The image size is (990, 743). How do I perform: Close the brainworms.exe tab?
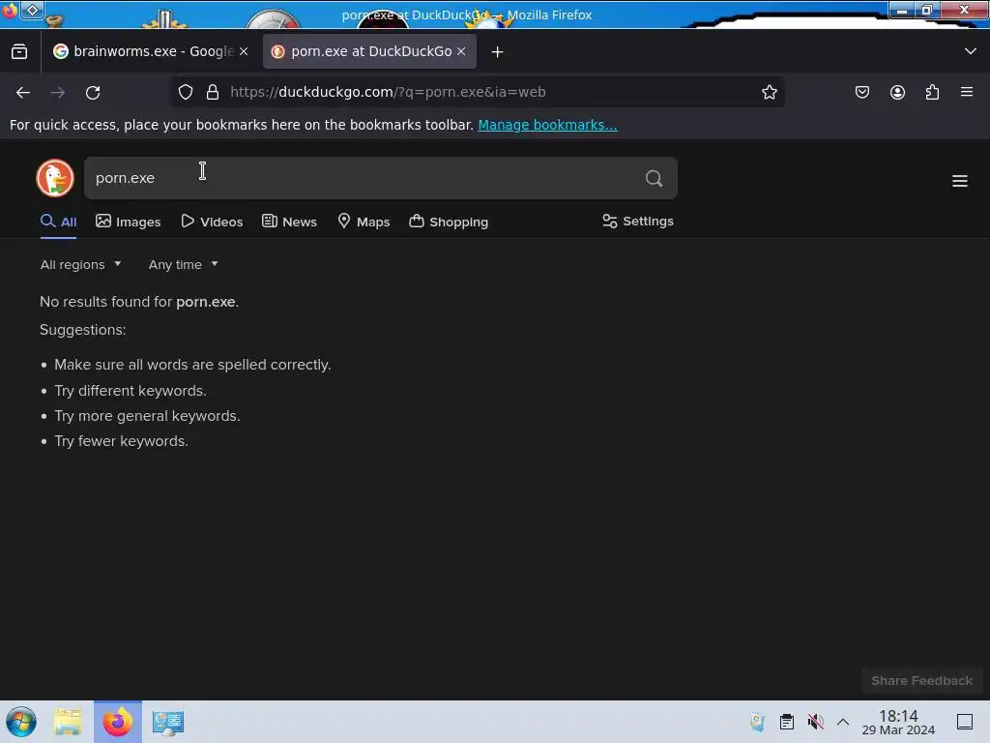click(244, 52)
